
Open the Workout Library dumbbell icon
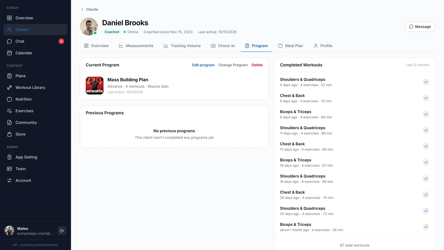[x=9, y=88]
